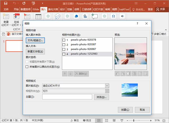Screen dimensions: 169x123
Task: Insert audio using the speaker icon
Action: (x=122, y=16)
